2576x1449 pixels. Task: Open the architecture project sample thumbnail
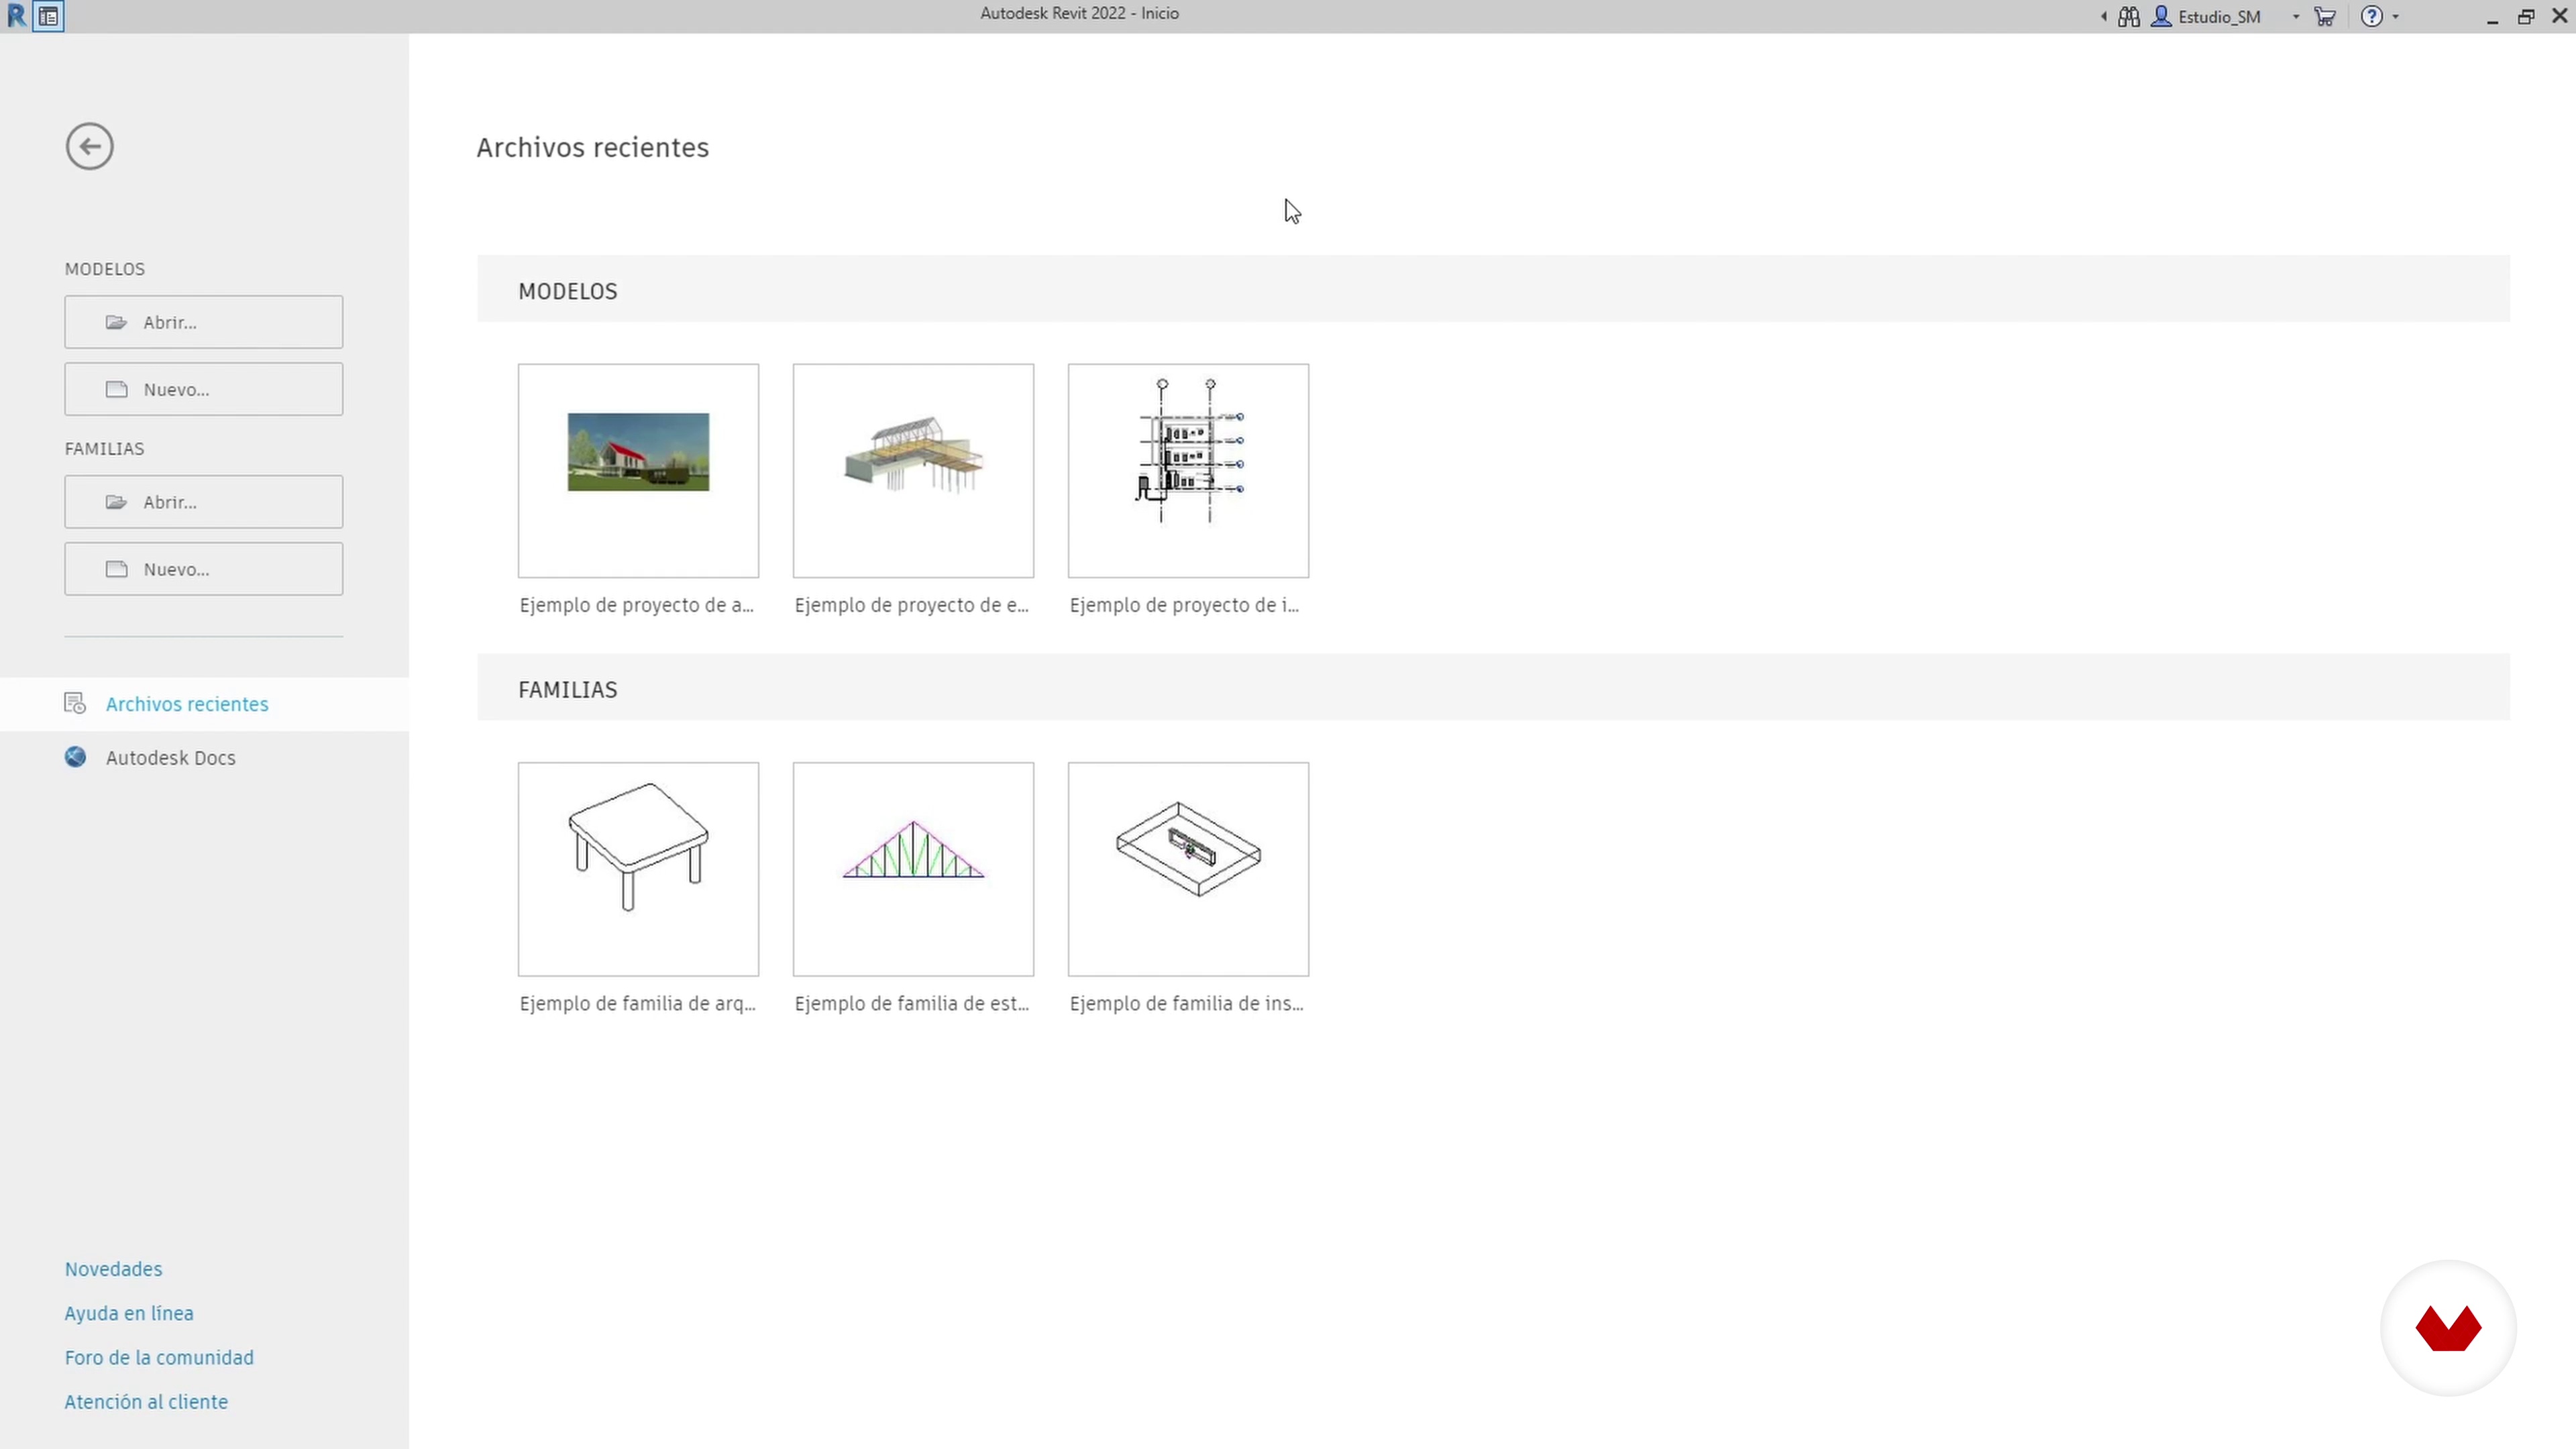coord(638,471)
